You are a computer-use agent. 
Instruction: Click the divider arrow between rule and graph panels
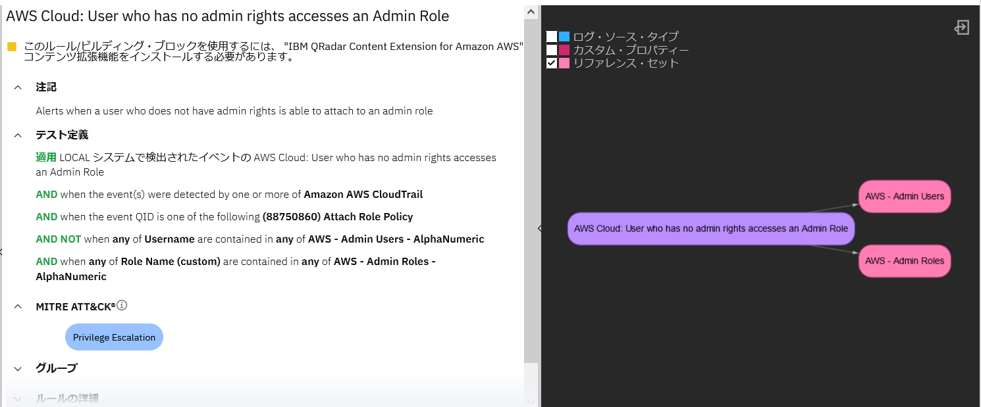[x=540, y=228]
